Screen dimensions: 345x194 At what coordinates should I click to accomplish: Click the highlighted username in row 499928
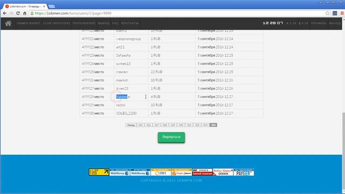tap(123, 97)
